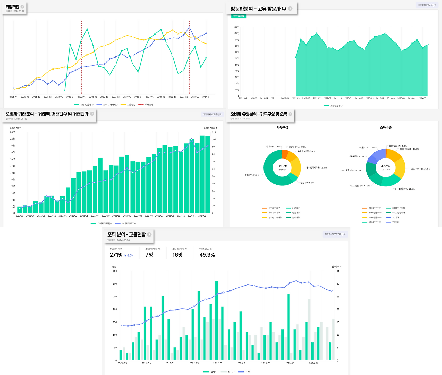
Task: Click the question mark icon beside 소비자 거래분석 title
Action: 92,114
